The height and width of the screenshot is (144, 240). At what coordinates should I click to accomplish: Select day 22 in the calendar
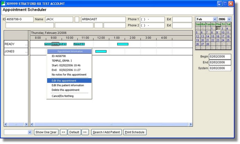(213, 40)
